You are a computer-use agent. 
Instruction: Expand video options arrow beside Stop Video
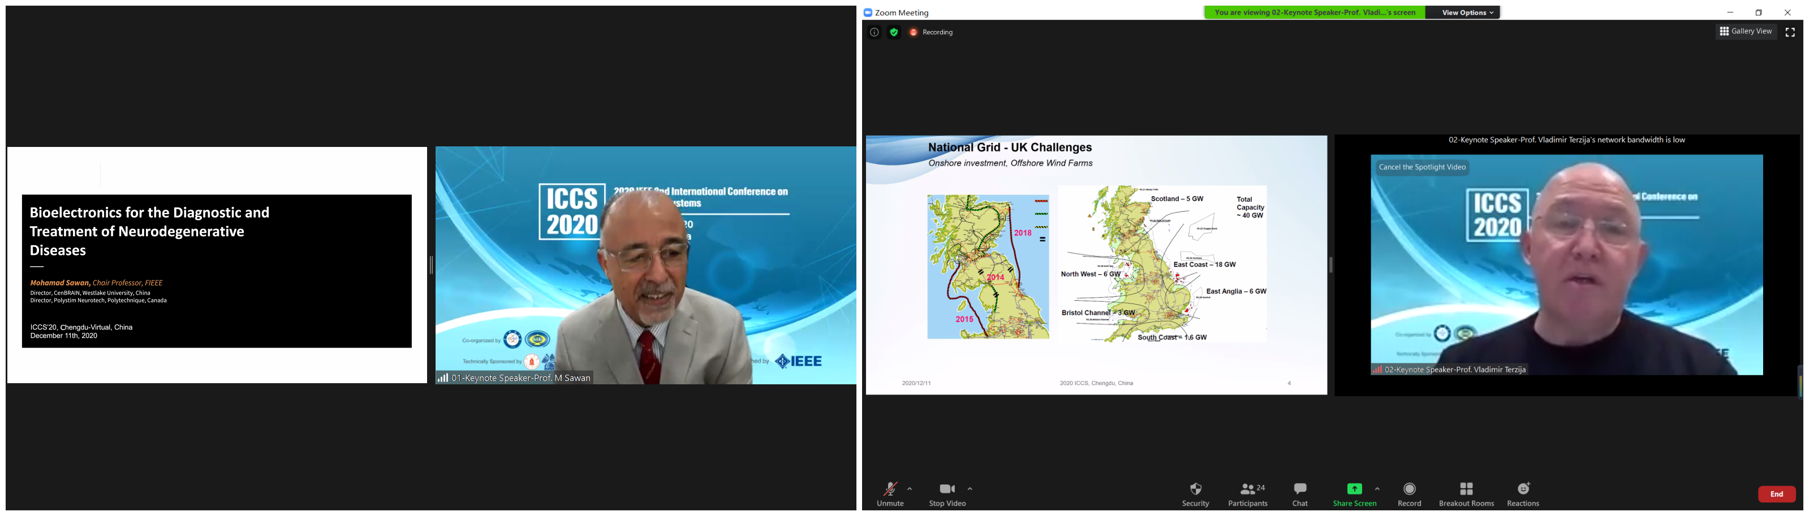(970, 489)
